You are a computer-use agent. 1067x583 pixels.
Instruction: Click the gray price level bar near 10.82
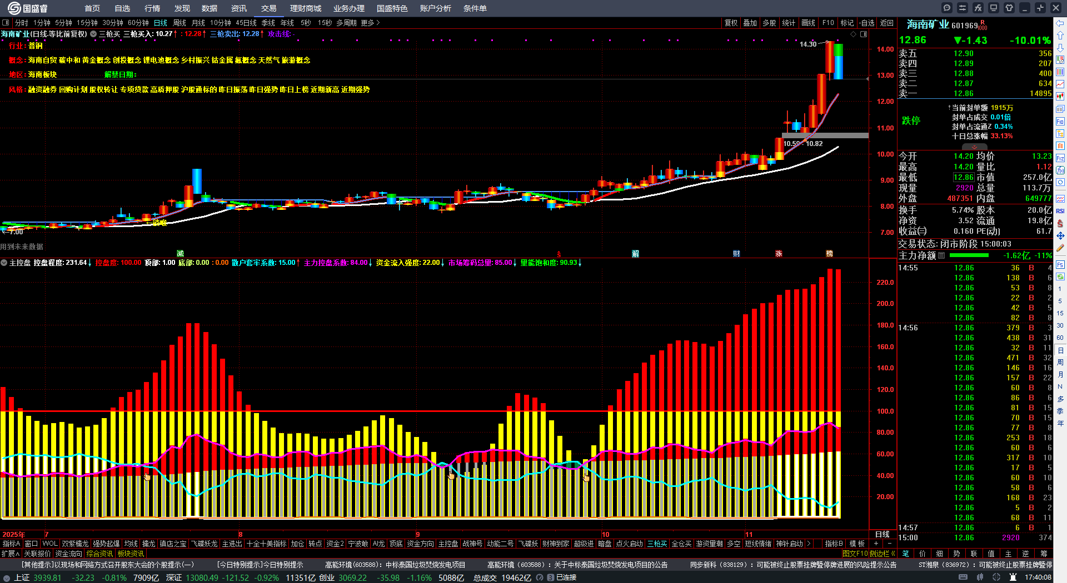coord(825,135)
